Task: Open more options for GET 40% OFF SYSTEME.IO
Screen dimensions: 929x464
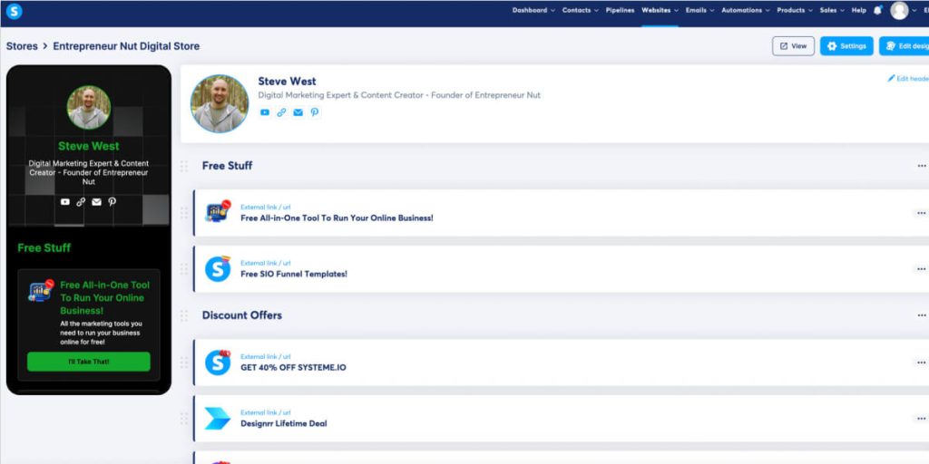Action: (x=922, y=362)
